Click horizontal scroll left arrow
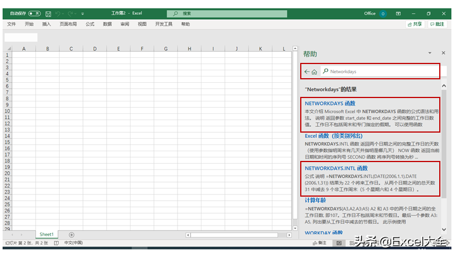The height and width of the screenshot is (255, 454). click(188, 235)
